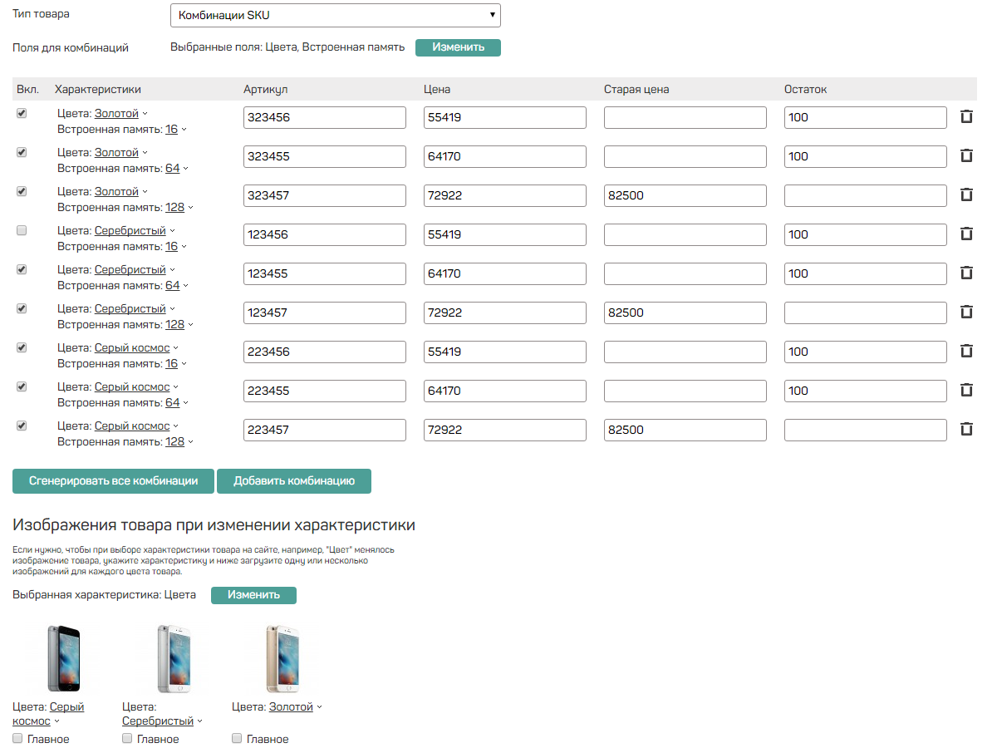Image resolution: width=997 pixels, height=748 pixels.
Task: Open the Тип товара dropdown
Action: pyautogui.click(x=335, y=15)
